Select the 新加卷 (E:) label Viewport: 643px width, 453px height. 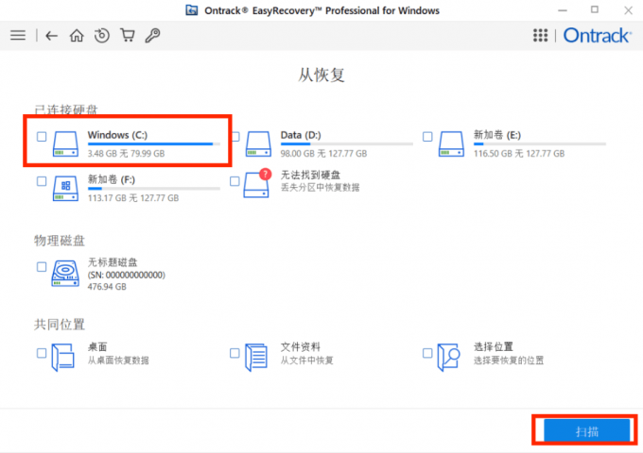(497, 135)
